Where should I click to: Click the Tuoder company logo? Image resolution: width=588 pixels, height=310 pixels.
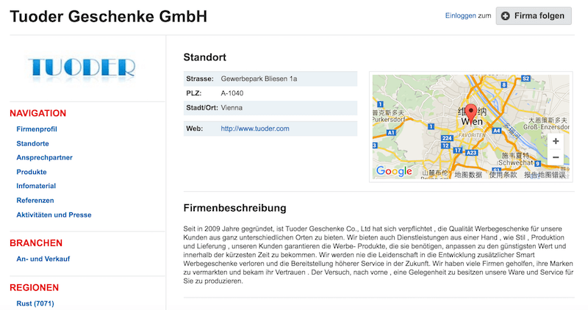(x=82, y=68)
